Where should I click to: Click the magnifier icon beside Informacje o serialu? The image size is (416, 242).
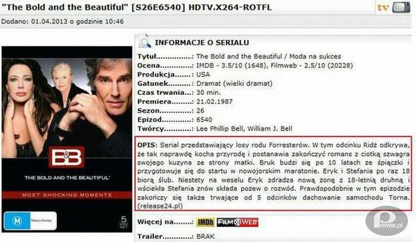(144, 42)
